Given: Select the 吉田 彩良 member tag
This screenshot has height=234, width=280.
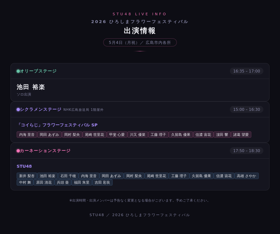Looking at the screenshot, I should point(102,182).
